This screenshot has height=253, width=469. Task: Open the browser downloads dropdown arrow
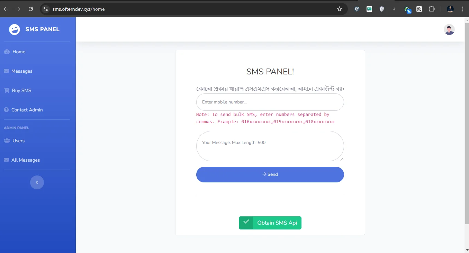pos(394,9)
